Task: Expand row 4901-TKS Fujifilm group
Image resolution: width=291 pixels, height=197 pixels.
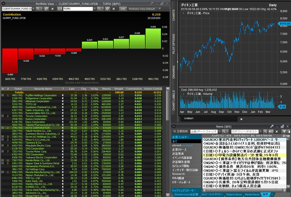Action: (2, 95)
